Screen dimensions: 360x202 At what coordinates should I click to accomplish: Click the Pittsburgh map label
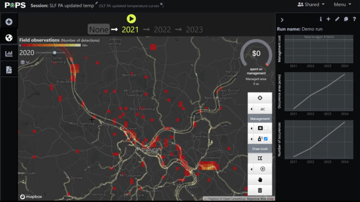(149, 149)
